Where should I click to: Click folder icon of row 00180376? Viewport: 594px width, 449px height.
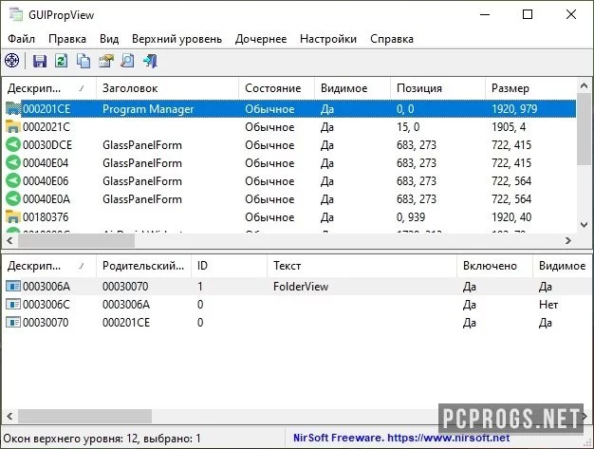13,216
